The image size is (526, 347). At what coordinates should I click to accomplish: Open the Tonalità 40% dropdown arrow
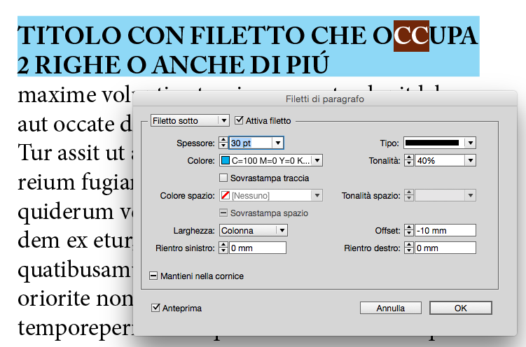click(x=471, y=160)
